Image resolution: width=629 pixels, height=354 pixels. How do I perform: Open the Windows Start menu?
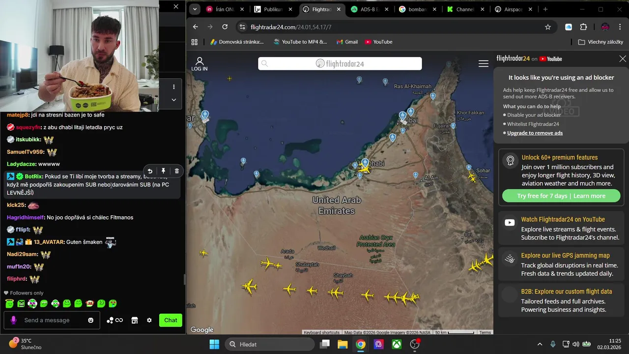(214, 344)
